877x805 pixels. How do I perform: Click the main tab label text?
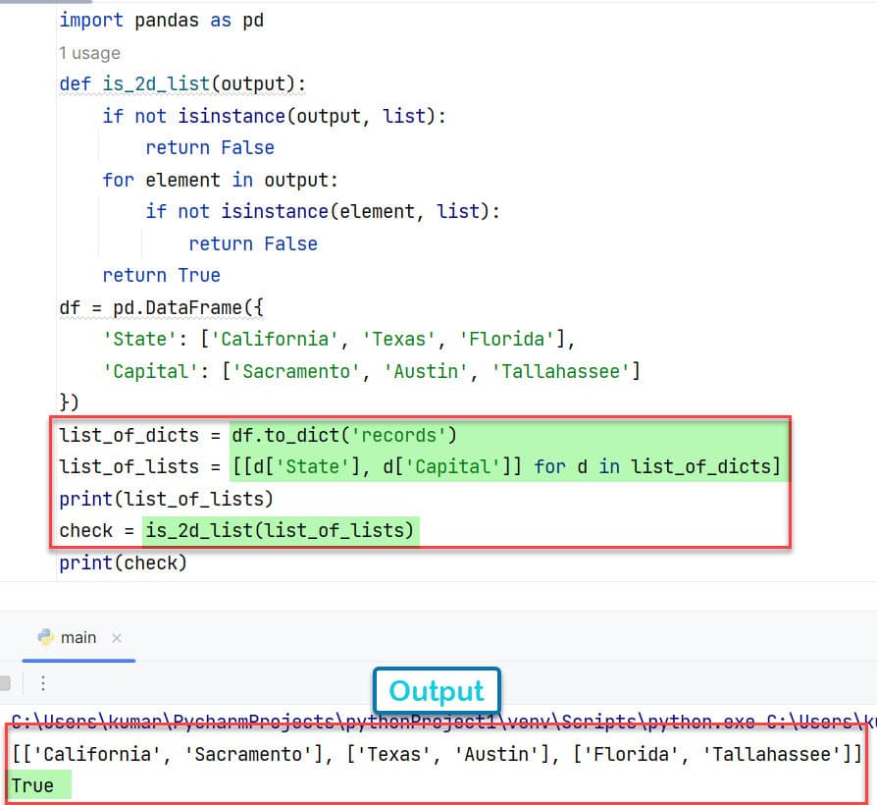(x=79, y=637)
